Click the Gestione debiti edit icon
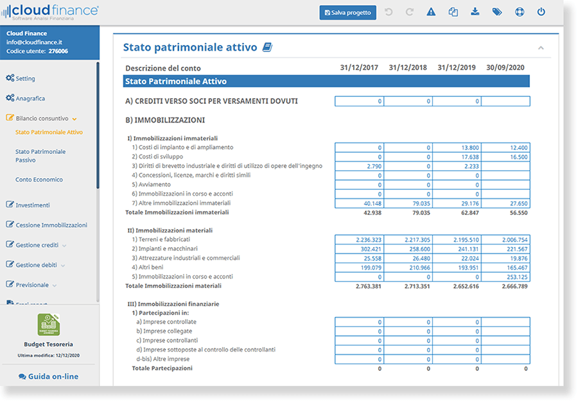Viewport: 578px width, 401px height. point(10,264)
